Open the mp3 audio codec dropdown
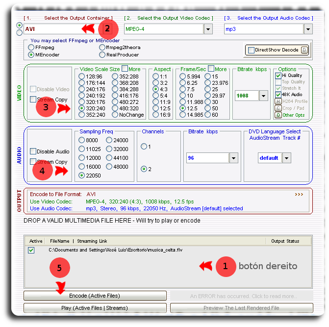The image size is (329, 327). (x=308, y=29)
